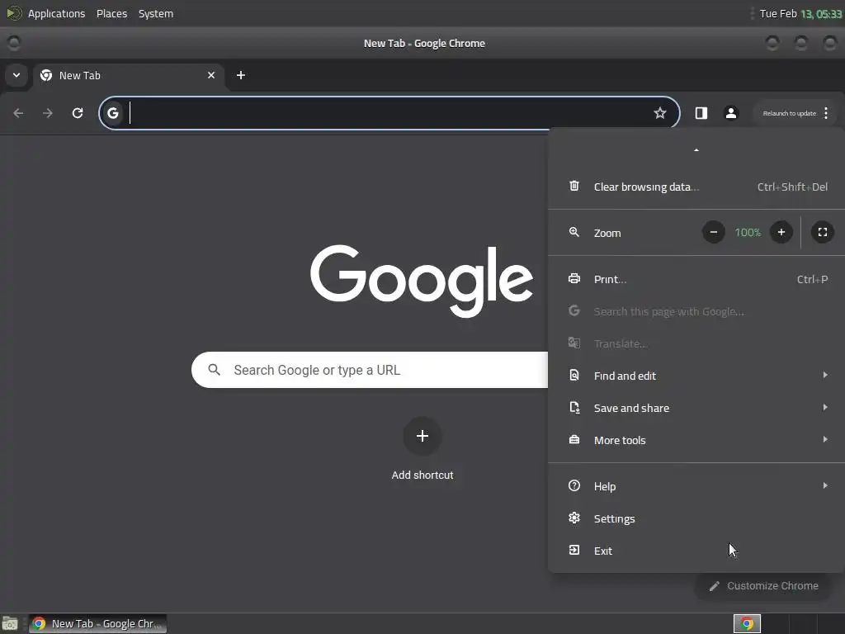Open the Places menu in top panel
The width and height of the screenshot is (845, 634).
click(x=111, y=13)
